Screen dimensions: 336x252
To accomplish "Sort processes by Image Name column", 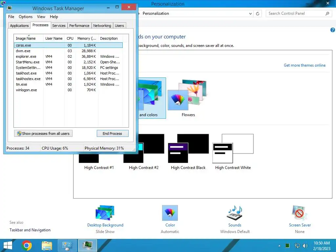I will 29,38.
